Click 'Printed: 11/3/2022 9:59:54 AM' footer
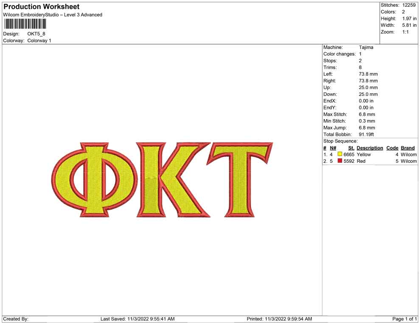420x323 pixels. tap(280, 319)
